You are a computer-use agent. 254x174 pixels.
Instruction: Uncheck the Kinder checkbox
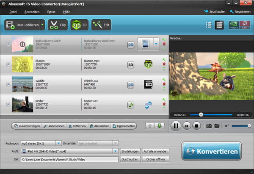pos(8,104)
